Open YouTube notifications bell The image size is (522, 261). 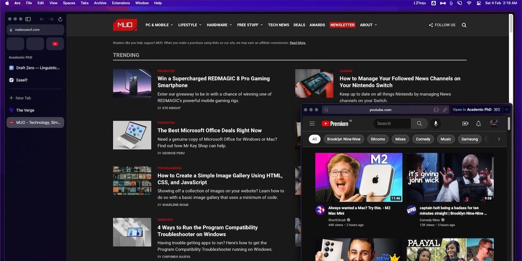click(x=478, y=124)
